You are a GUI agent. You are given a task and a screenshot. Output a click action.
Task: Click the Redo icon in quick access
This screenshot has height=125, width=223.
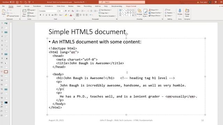click(x=26, y=2)
